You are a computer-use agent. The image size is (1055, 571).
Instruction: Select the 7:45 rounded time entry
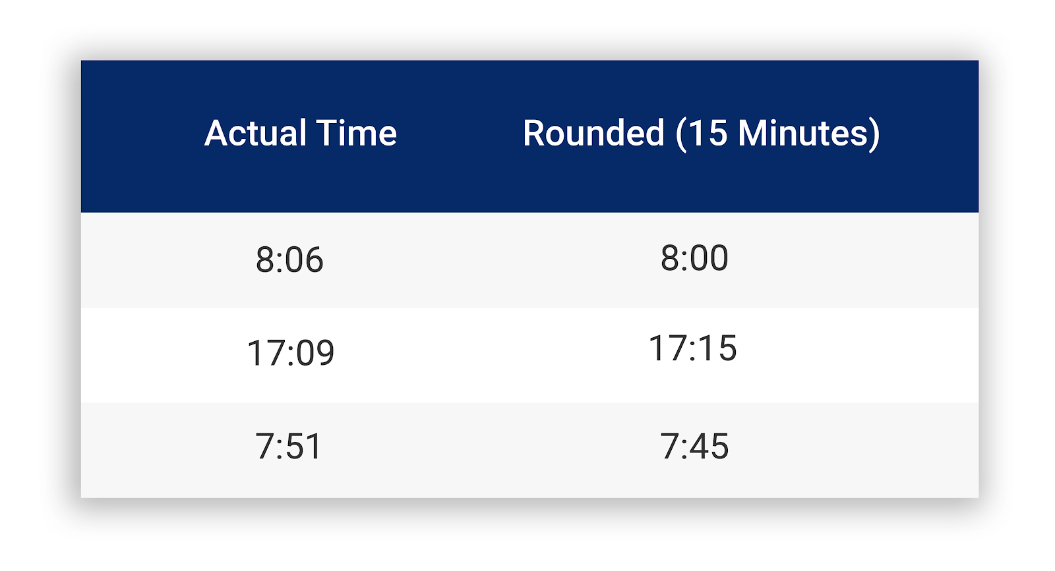coord(694,447)
